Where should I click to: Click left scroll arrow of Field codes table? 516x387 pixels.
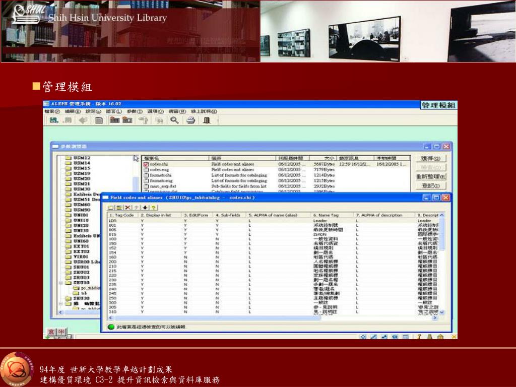(x=111, y=318)
